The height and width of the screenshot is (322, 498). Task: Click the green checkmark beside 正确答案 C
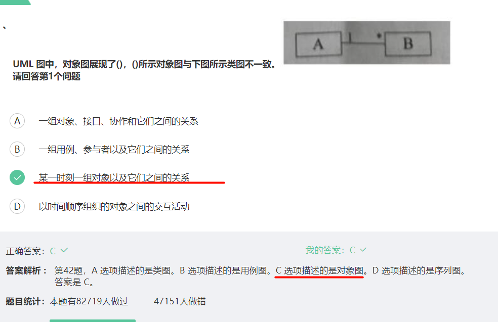click(64, 250)
